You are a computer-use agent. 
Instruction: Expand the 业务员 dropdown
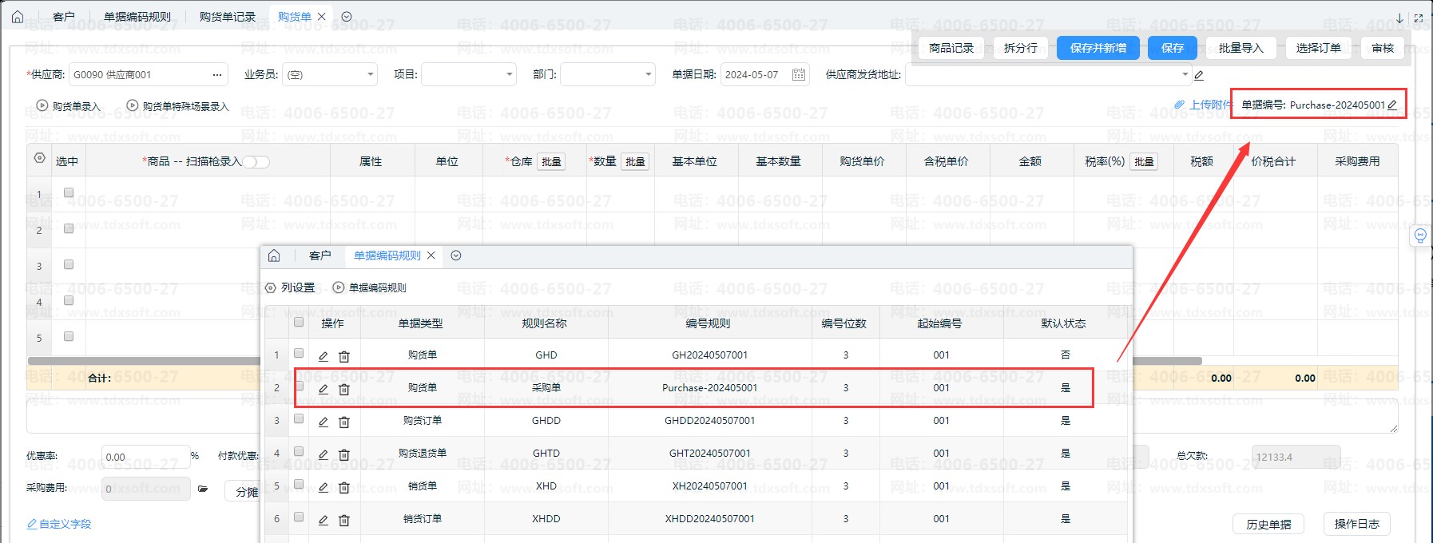tap(371, 74)
